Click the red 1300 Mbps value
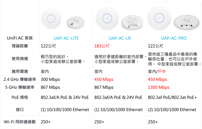 (159, 88)
